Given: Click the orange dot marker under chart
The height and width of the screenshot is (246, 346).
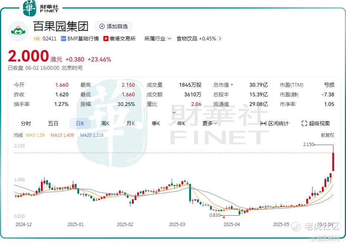Looking at the screenshot, I should pyautogui.click(x=224, y=217).
